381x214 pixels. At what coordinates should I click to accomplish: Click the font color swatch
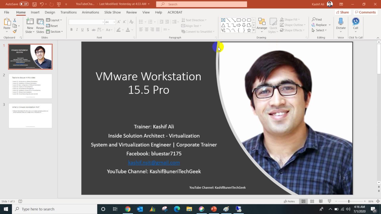128,30
